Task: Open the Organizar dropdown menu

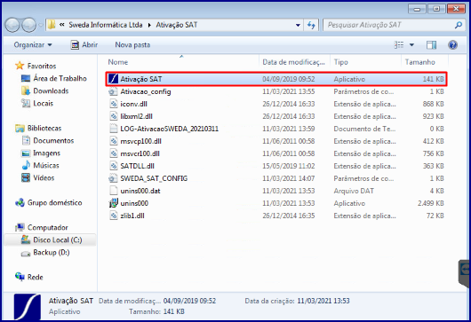Action: point(33,45)
